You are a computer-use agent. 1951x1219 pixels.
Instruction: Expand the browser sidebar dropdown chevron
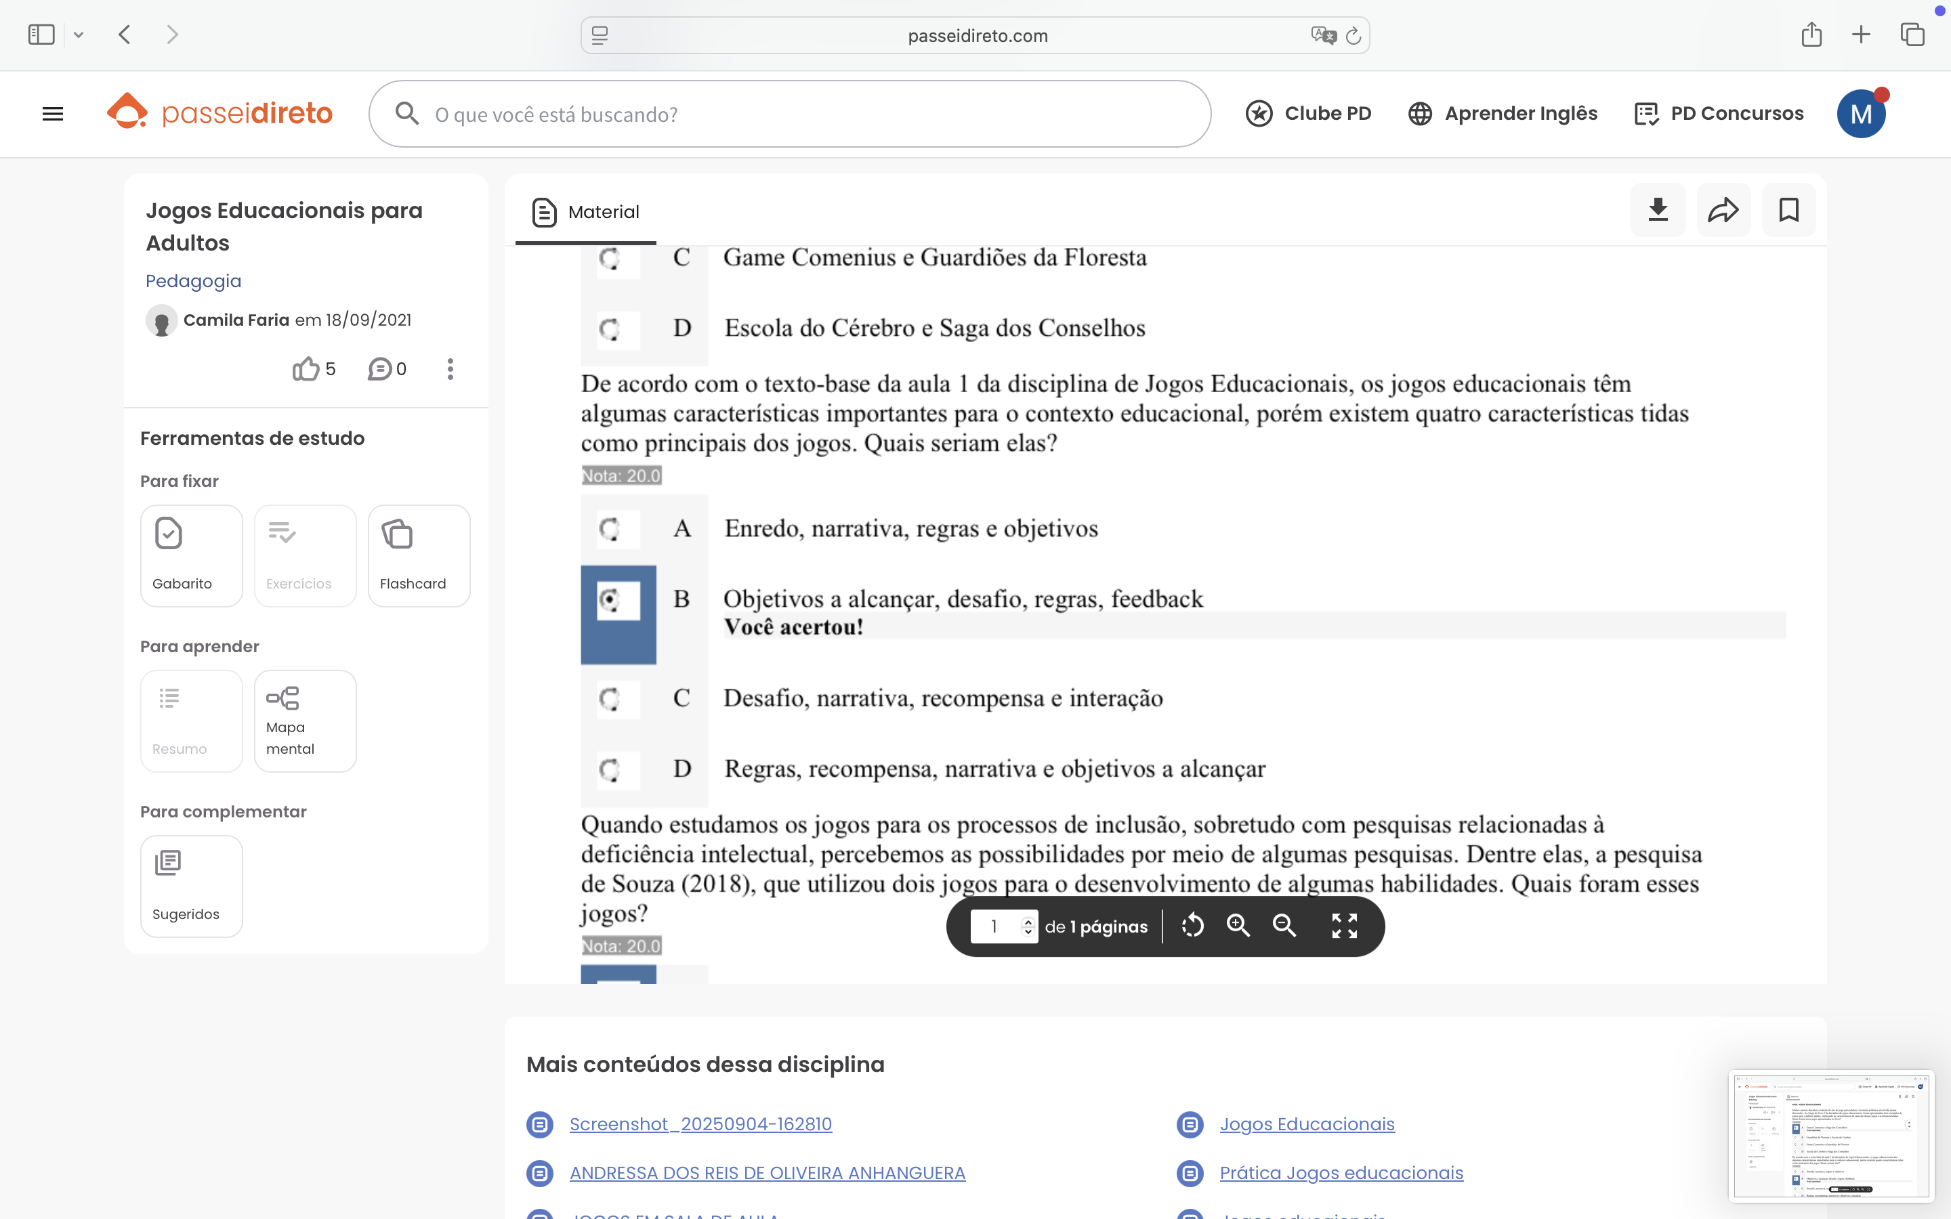pyautogui.click(x=78, y=35)
